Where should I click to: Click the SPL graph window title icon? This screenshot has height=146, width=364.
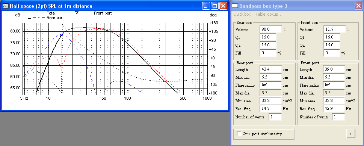(x=6, y=6)
